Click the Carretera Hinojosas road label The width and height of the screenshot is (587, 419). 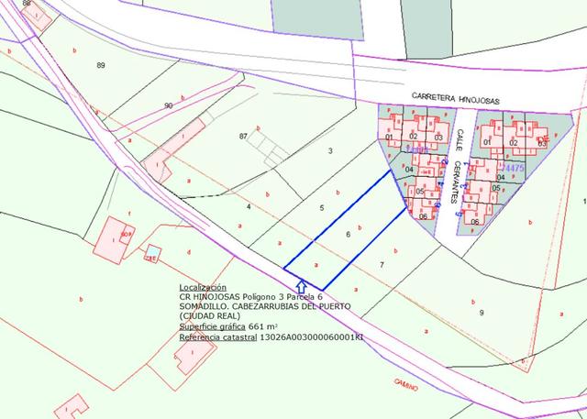pyautogui.click(x=454, y=95)
